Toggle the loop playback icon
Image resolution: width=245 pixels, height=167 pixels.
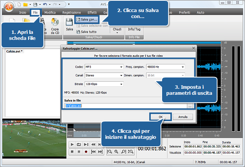coord(79,144)
